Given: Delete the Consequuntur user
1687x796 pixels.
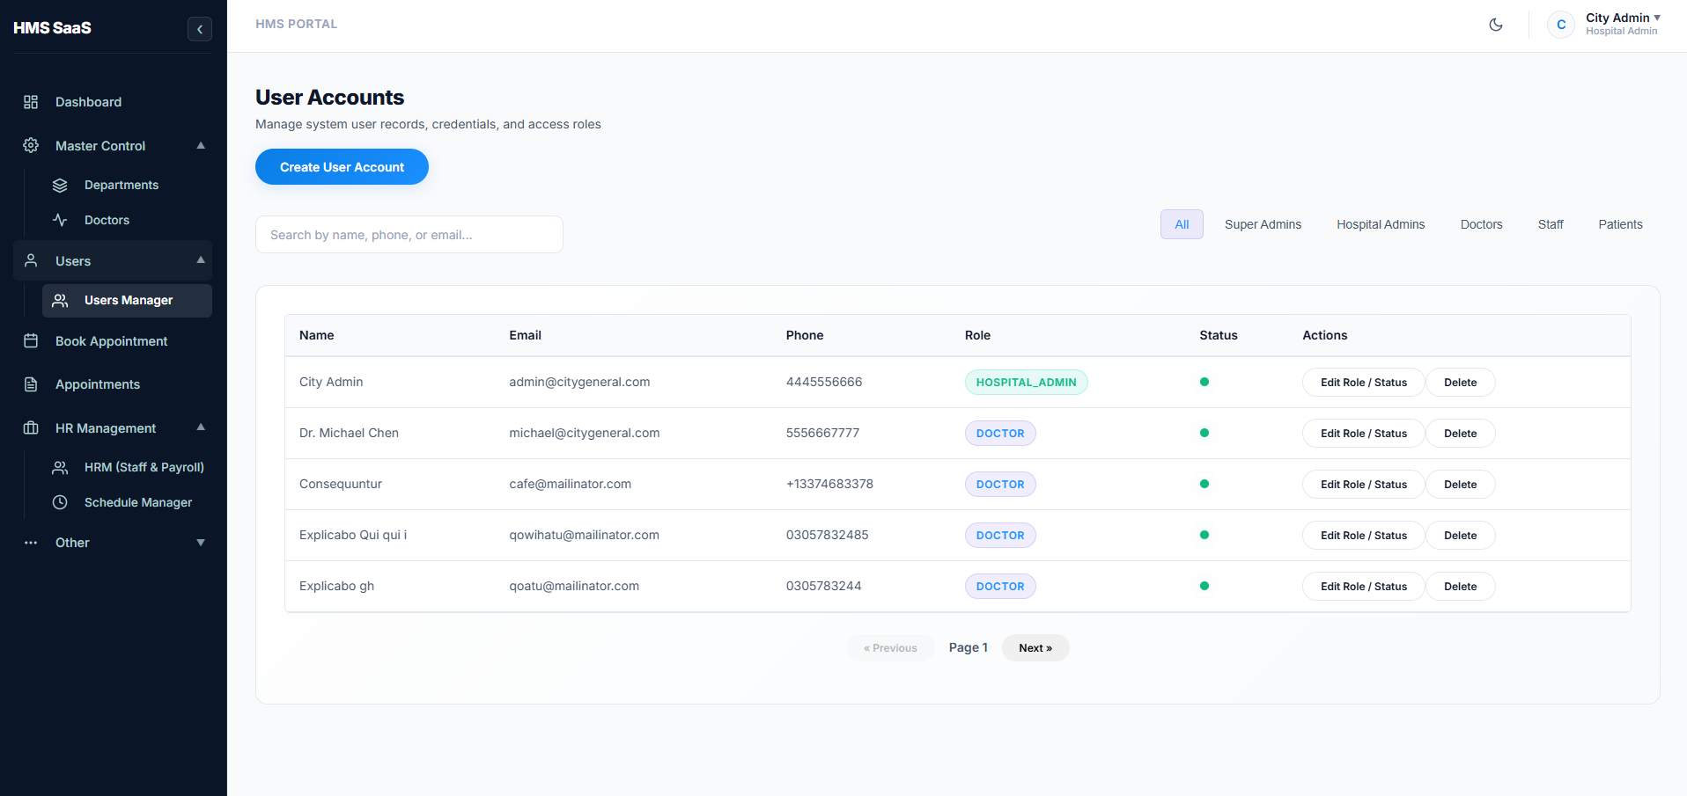Looking at the screenshot, I should click(x=1460, y=485).
